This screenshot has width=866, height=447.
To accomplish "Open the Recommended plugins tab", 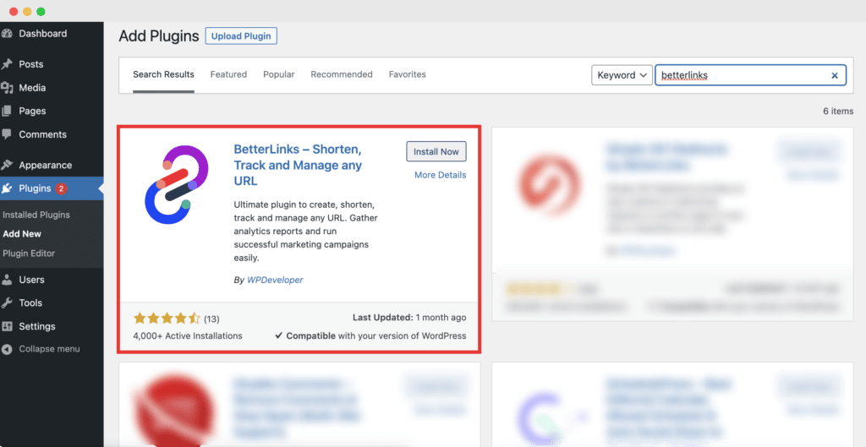I will click(342, 74).
